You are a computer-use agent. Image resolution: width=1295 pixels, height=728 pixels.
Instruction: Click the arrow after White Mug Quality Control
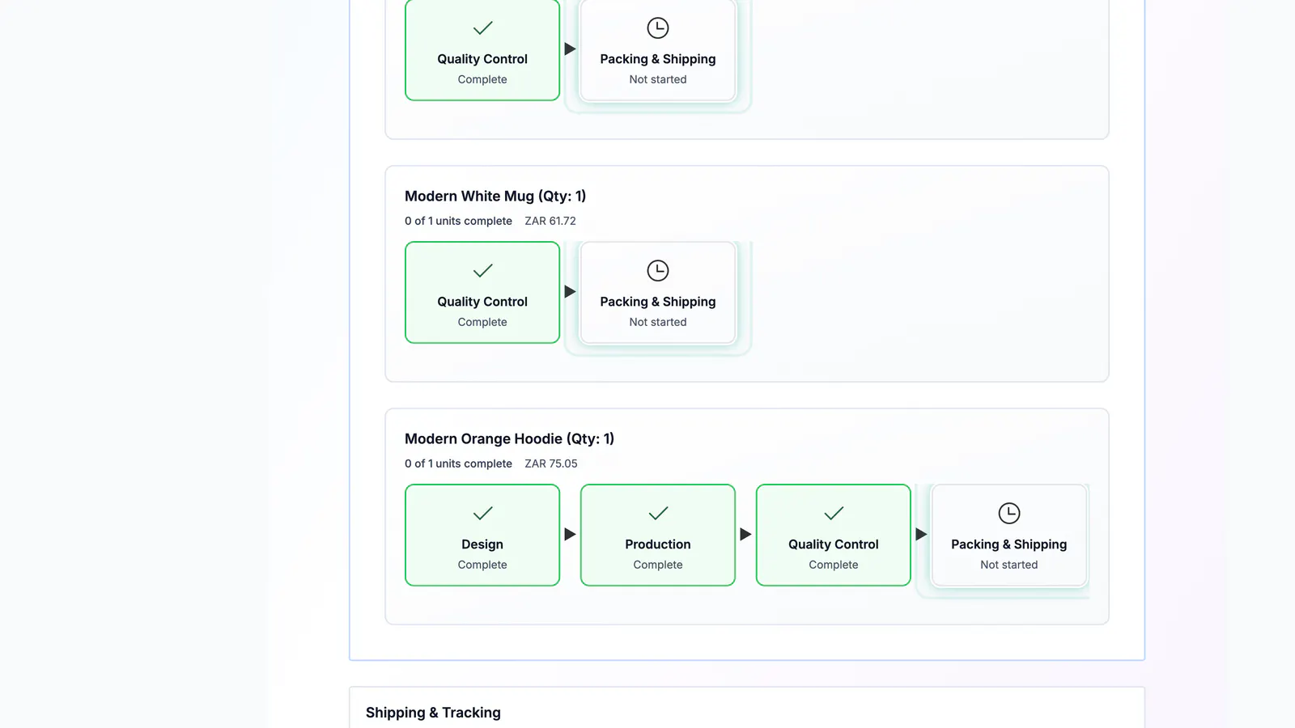click(x=570, y=292)
